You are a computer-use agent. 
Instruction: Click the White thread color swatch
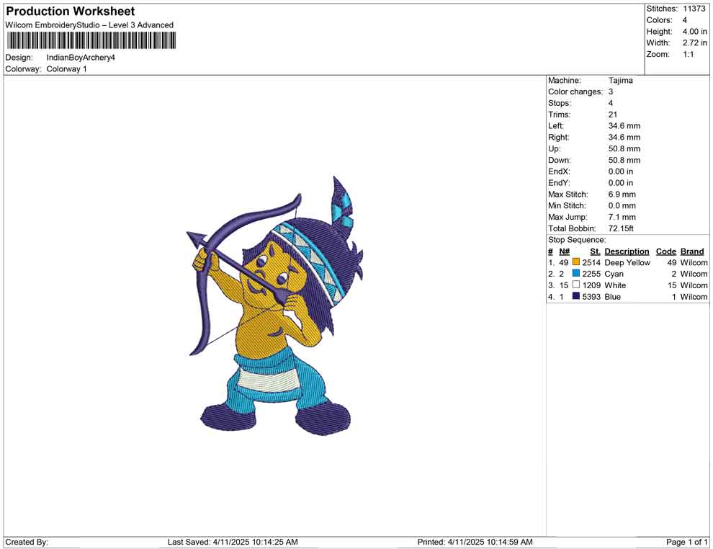click(x=576, y=285)
